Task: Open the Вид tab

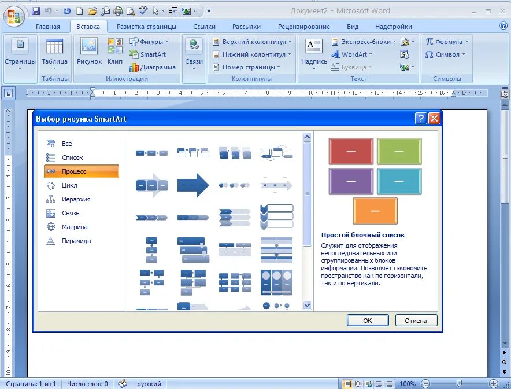Action: point(353,27)
